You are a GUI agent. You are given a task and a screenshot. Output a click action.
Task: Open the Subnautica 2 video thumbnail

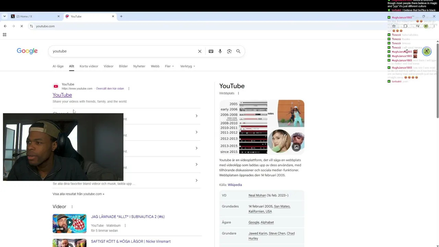click(x=69, y=224)
